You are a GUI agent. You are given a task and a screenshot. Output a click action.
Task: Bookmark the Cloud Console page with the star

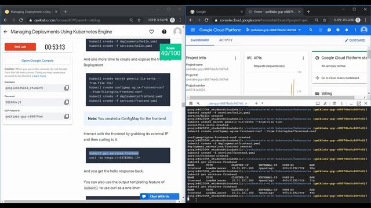(x=325, y=20)
